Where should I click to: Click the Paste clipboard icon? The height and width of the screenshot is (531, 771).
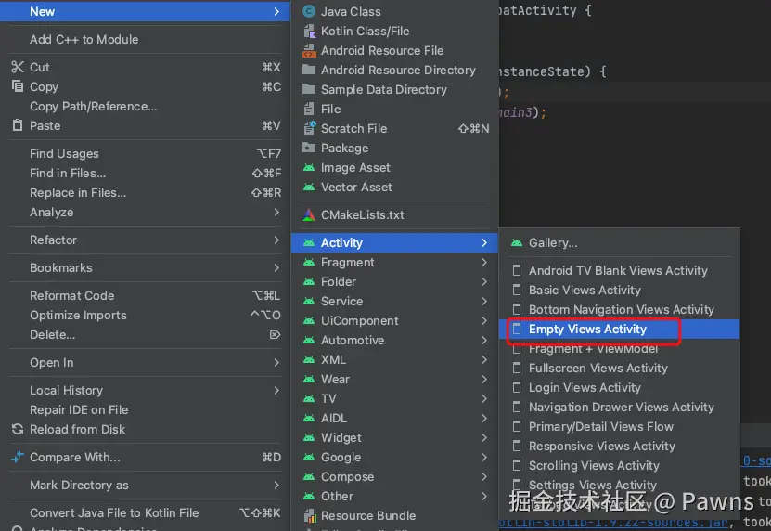point(18,125)
